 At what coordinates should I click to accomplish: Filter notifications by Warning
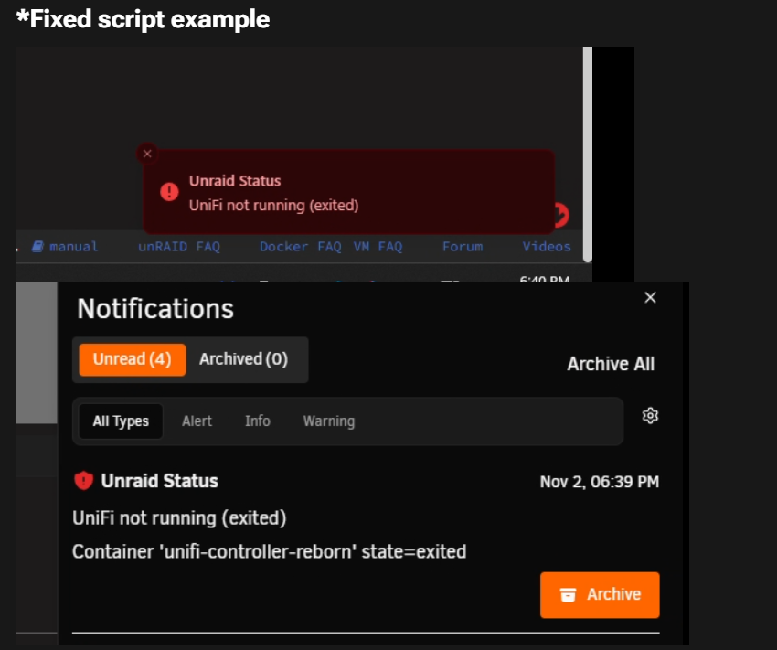coord(329,421)
